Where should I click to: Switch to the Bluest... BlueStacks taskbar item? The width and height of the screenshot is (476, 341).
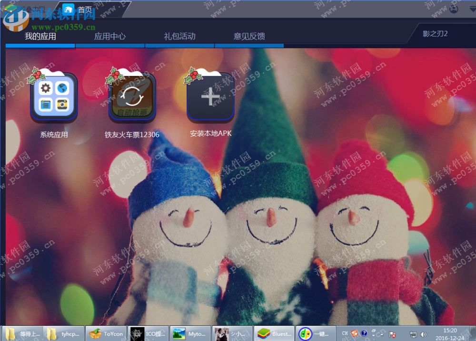pos(274,334)
